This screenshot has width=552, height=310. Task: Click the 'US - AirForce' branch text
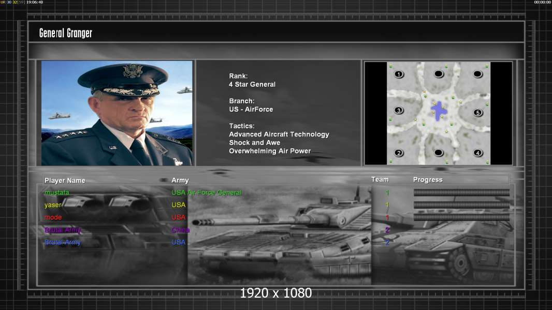(251, 109)
